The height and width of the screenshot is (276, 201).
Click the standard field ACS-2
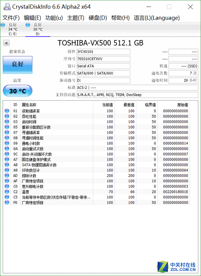coord(137,88)
